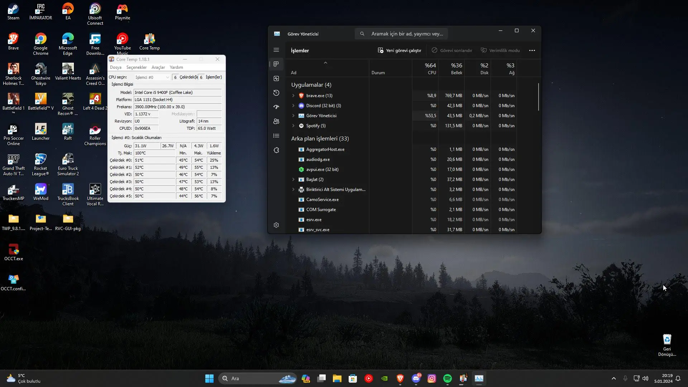Image resolution: width=688 pixels, height=387 pixels.
Task: Select the Recycle Bin (Geri Dönüşüm) icon
Action: (x=667, y=345)
